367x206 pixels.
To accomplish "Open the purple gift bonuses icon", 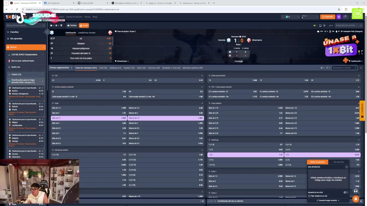I will (x=339, y=17).
